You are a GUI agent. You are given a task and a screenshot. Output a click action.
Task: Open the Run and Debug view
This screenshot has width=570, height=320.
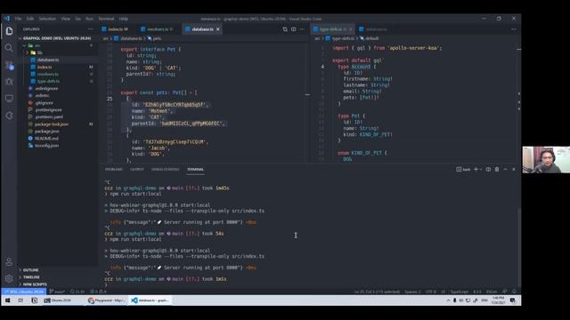(x=9, y=82)
